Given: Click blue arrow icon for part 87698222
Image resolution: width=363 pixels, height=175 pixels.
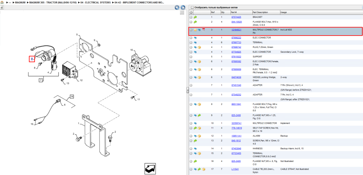Looking at the screenshot, I should [x=195, y=38].
